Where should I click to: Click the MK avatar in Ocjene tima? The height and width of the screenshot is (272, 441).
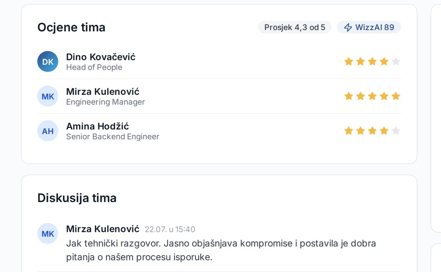click(x=48, y=96)
